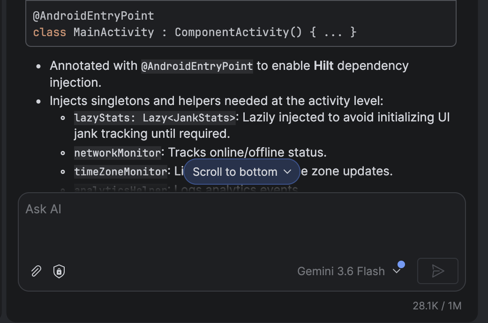Screen dimensions: 488x323
Task: Click the blue notification dot by model selector
Action: [401, 264]
